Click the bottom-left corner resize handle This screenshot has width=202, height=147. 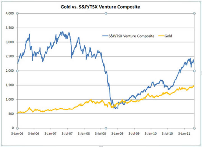click(17, 128)
